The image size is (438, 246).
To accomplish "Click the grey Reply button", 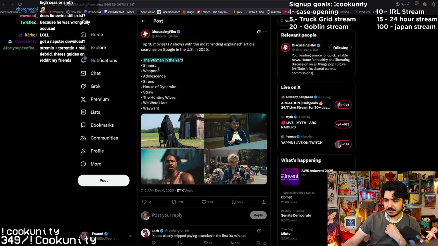I will point(258,215).
